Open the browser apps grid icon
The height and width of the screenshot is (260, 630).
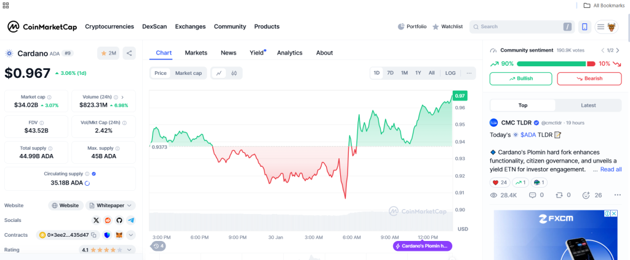[6, 5]
